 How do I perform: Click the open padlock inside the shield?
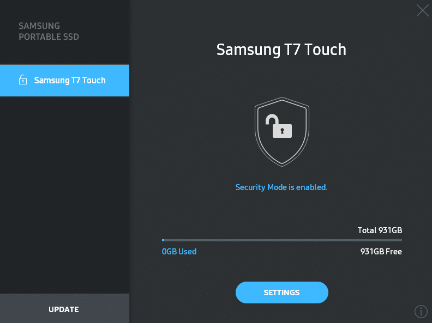(x=279, y=126)
